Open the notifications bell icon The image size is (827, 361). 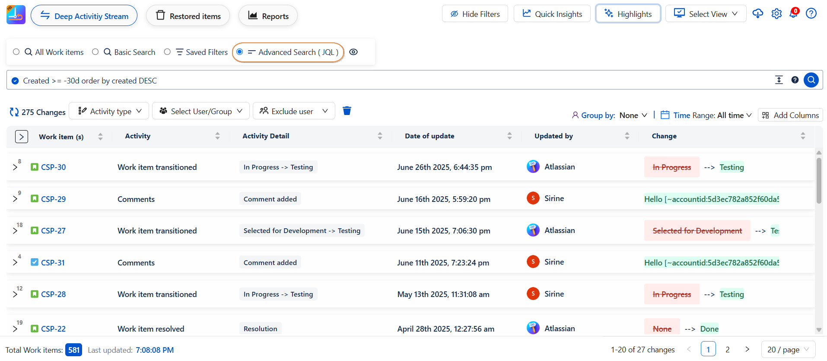tap(794, 13)
